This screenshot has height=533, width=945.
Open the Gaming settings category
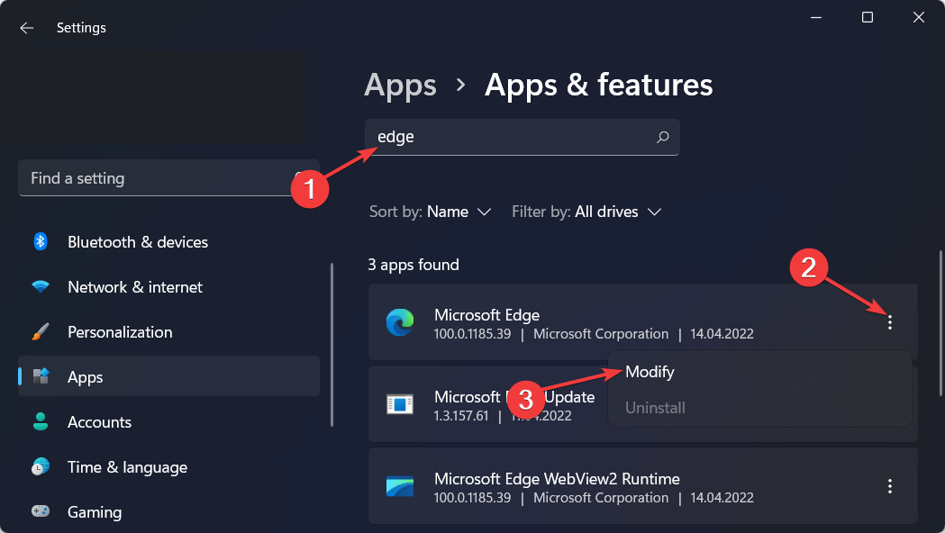(x=168, y=511)
